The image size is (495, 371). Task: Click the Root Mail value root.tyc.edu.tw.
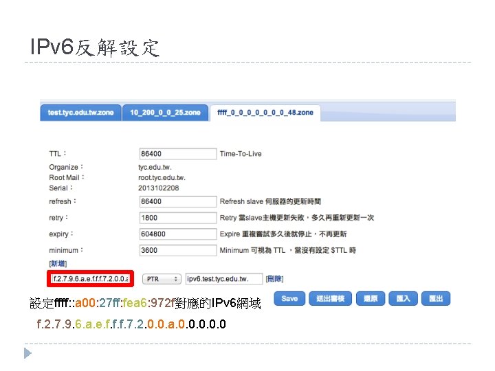click(x=162, y=178)
